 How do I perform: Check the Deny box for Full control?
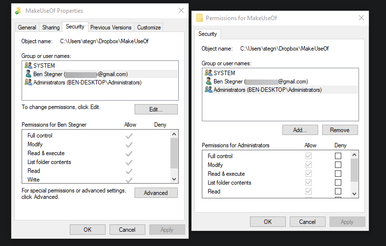[338, 156]
